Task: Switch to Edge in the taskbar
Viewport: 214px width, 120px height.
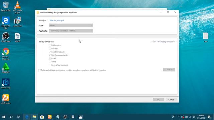Action: [x=27, y=117]
